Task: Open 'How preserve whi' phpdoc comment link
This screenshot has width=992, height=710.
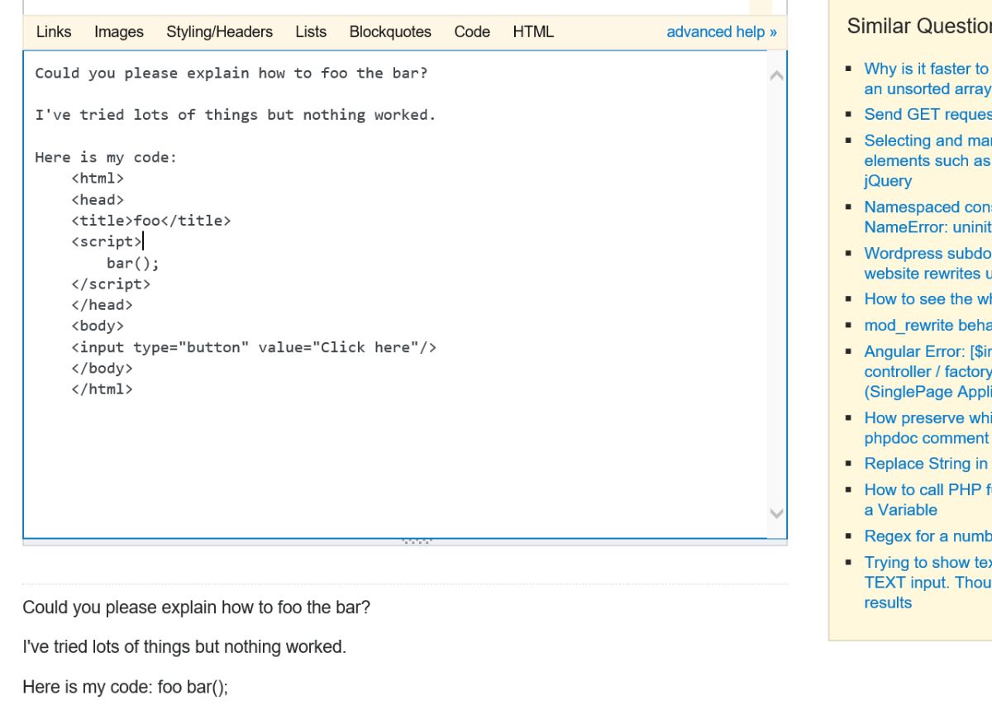Action: (x=928, y=429)
